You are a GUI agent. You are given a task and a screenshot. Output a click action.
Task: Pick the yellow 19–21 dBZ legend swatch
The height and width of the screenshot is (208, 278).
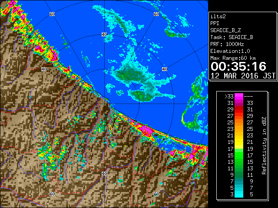(239, 142)
